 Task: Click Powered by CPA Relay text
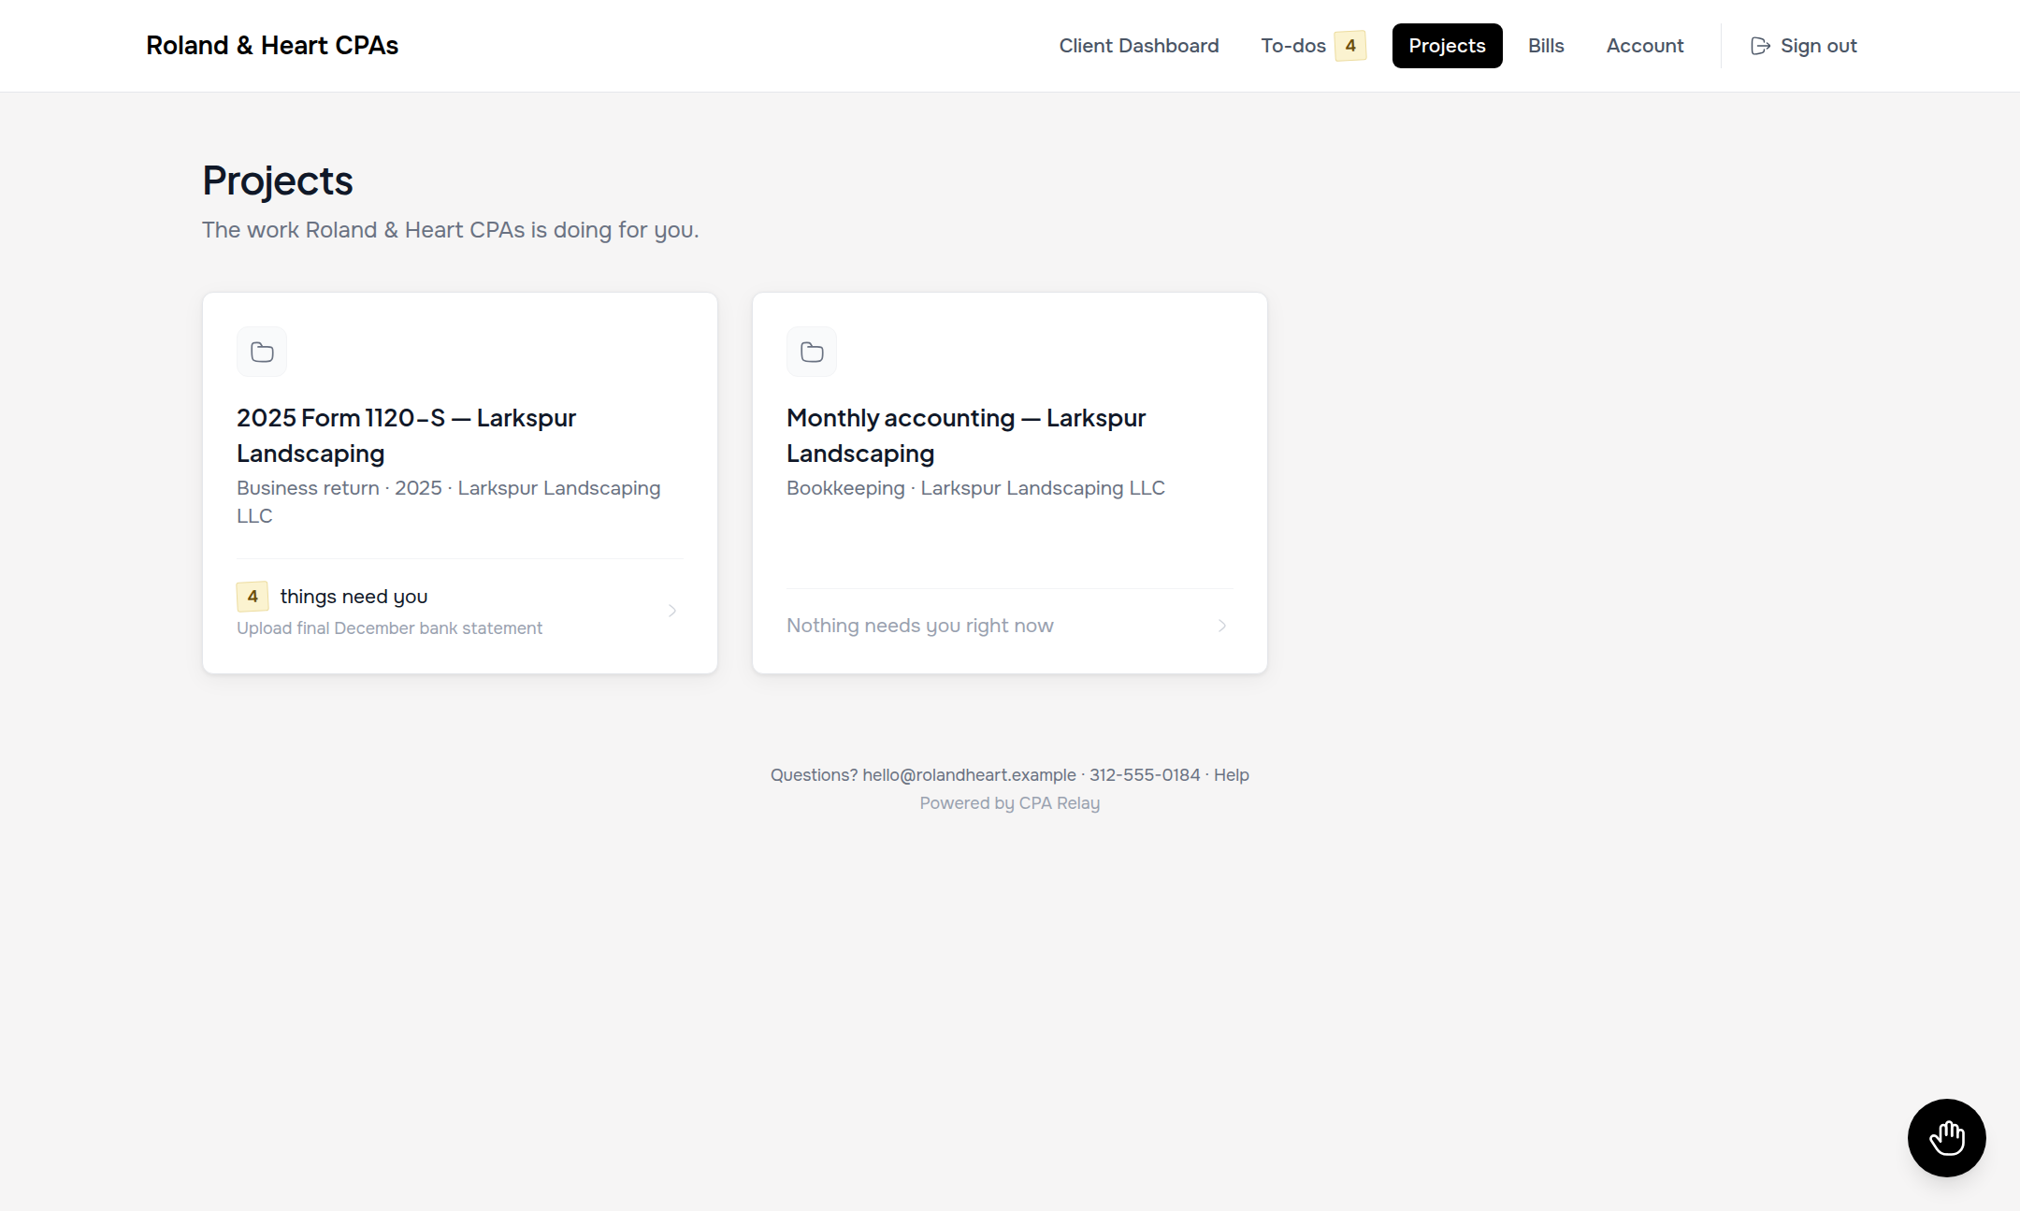click(1010, 803)
